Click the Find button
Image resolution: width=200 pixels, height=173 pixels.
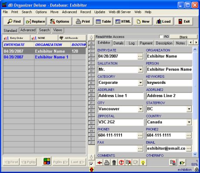[14, 21]
